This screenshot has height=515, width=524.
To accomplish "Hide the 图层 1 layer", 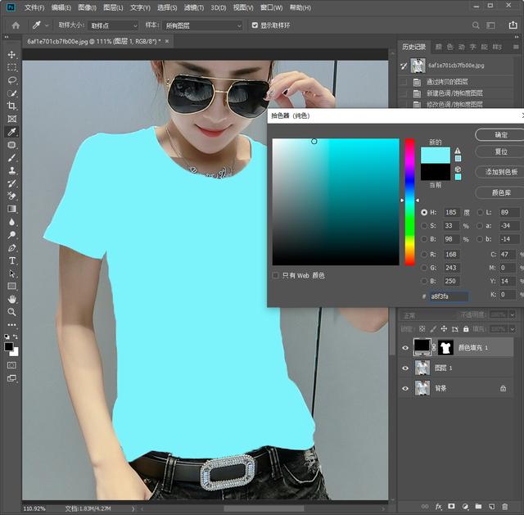I will pyautogui.click(x=405, y=368).
